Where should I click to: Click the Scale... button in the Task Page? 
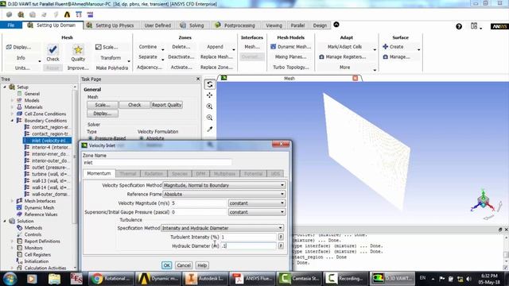click(x=103, y=105)
